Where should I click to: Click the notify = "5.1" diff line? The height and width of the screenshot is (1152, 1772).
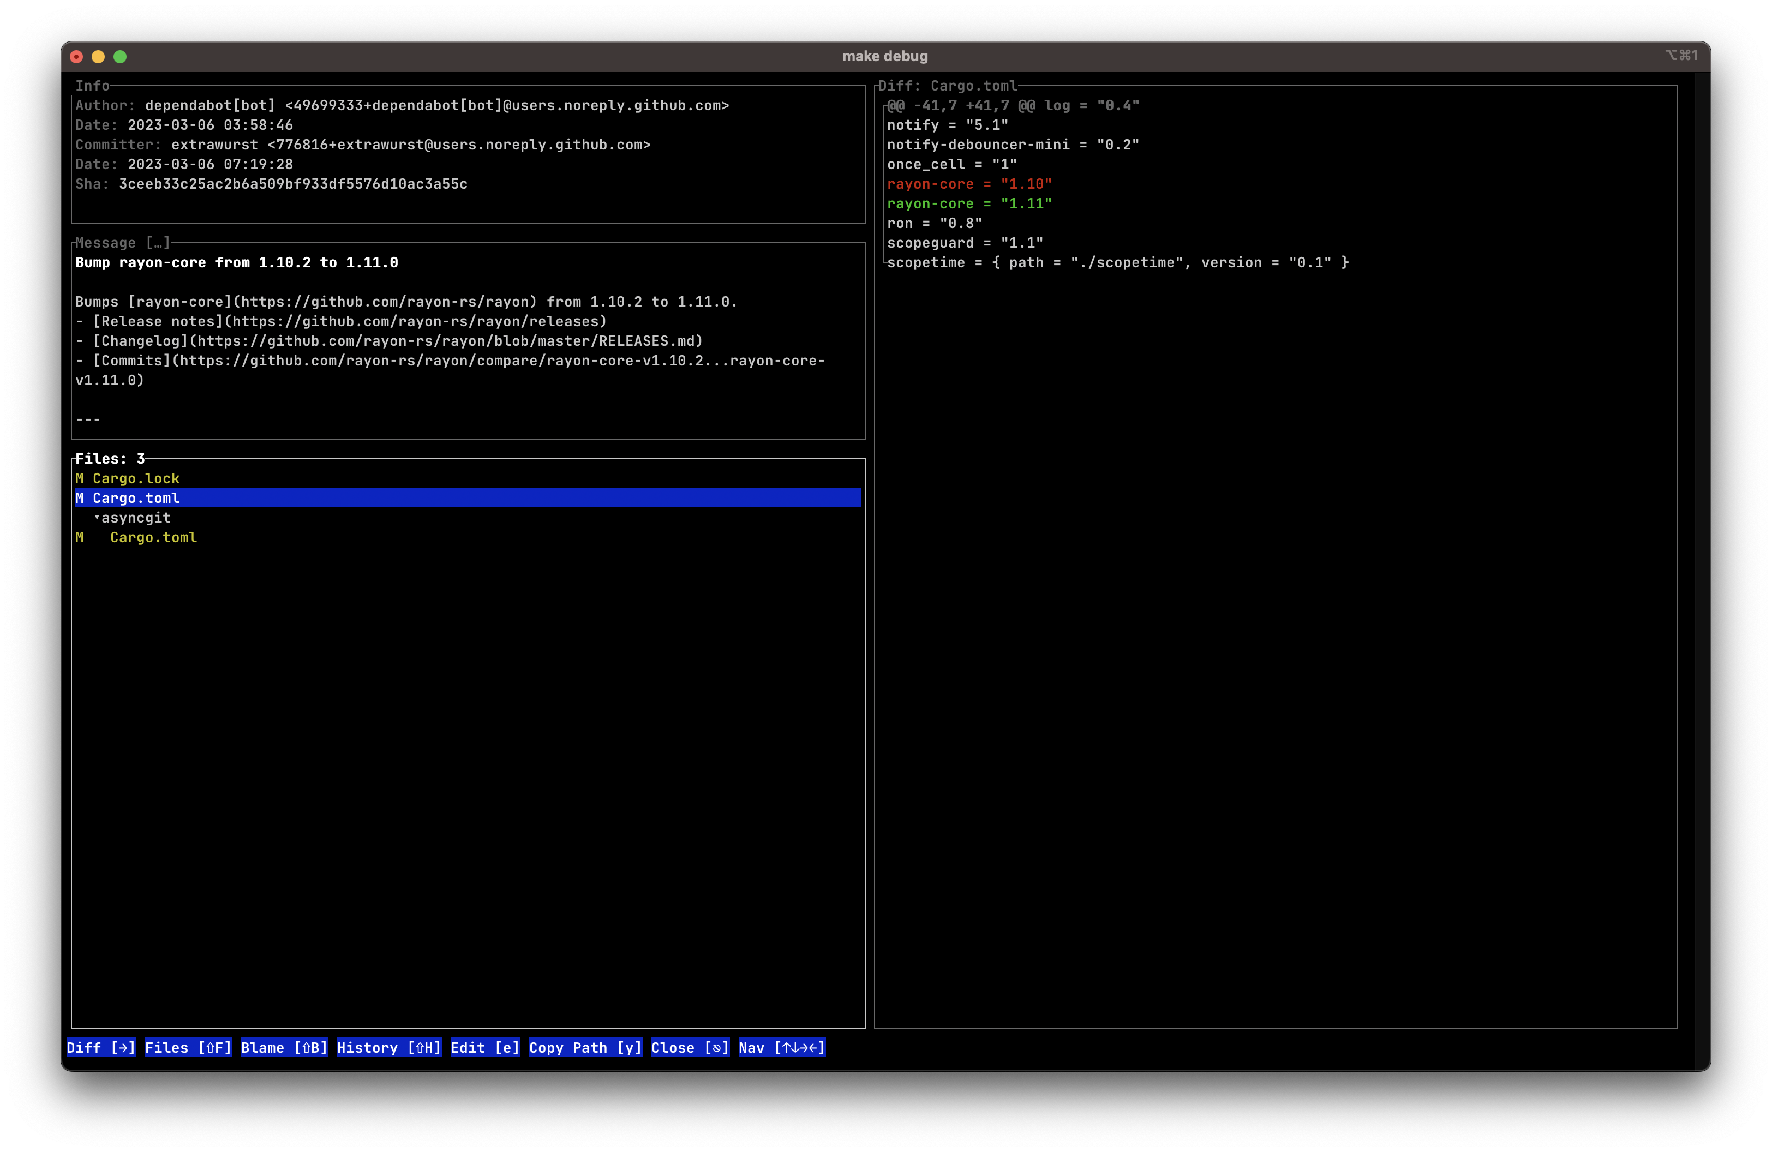tap(947, 125)
